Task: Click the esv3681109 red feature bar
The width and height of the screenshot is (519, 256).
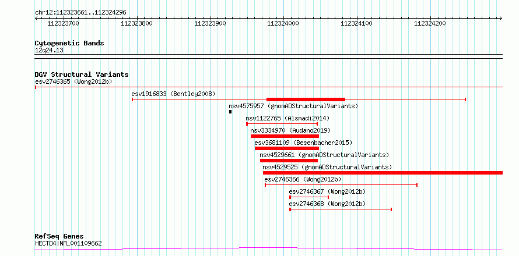Action: (287, 148)
